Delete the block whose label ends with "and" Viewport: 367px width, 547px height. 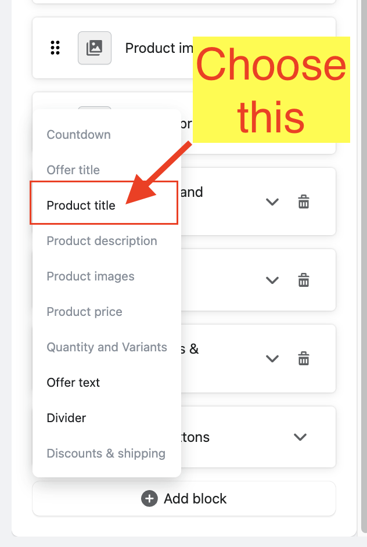(x=303, y=202)
